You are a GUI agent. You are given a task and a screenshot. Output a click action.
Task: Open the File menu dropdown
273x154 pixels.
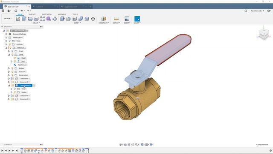9,11
